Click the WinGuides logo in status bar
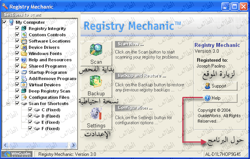Screen dimensions: 250x159 click(18, 154)
